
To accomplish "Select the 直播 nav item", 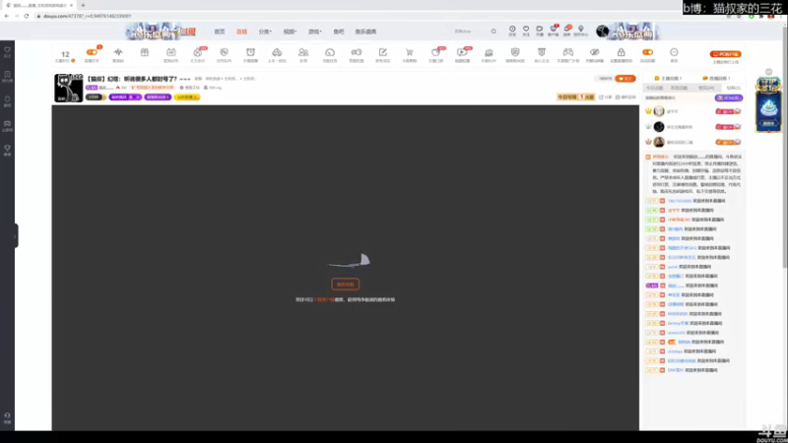I will tap(241, 32).
